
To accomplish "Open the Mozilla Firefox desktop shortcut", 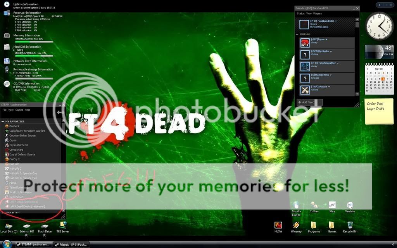I will 296,208.
